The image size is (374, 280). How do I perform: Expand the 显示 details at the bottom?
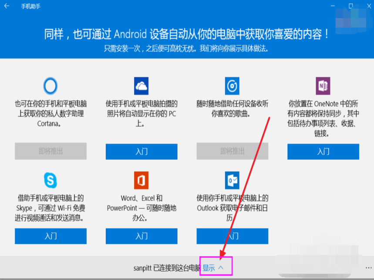pyautogui.click(x=209, y=267)
